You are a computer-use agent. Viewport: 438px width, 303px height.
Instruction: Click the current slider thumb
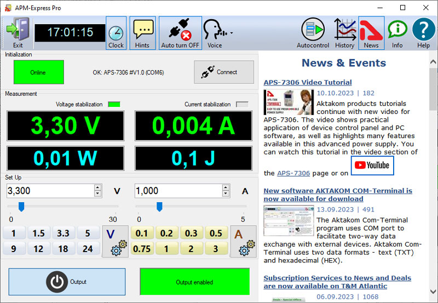(159, 207)
